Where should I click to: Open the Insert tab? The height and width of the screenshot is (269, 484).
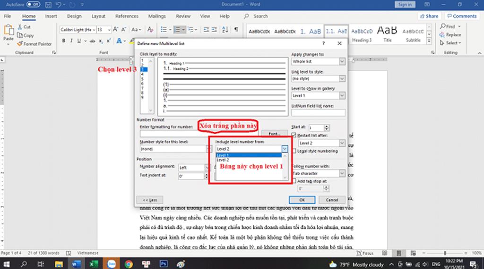(51, 16)
